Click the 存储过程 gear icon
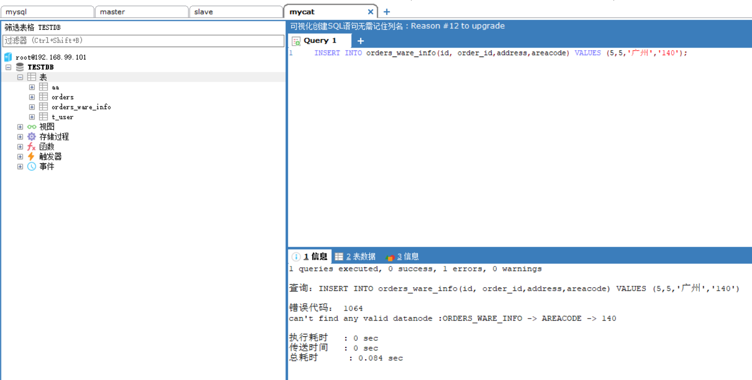 (32, 136)
